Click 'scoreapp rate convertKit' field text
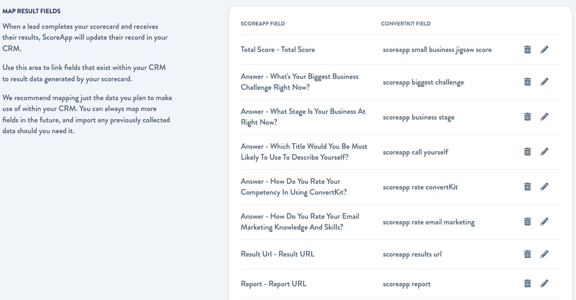 pyautogui.click(x=420, y=187)
